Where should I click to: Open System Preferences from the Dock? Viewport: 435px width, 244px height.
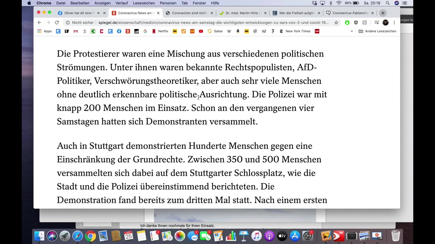pyautogui.click(x=308, y=236)
